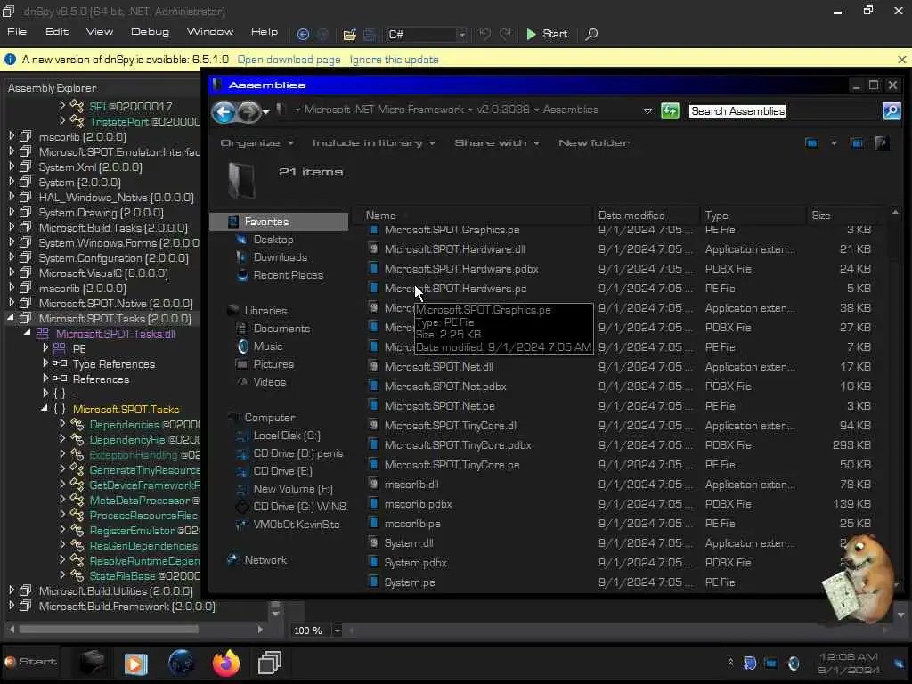Collapse Microsoft.SPOT.Tasks namespace node
This screenshot has width=912, height=684.
coord(45,409)
